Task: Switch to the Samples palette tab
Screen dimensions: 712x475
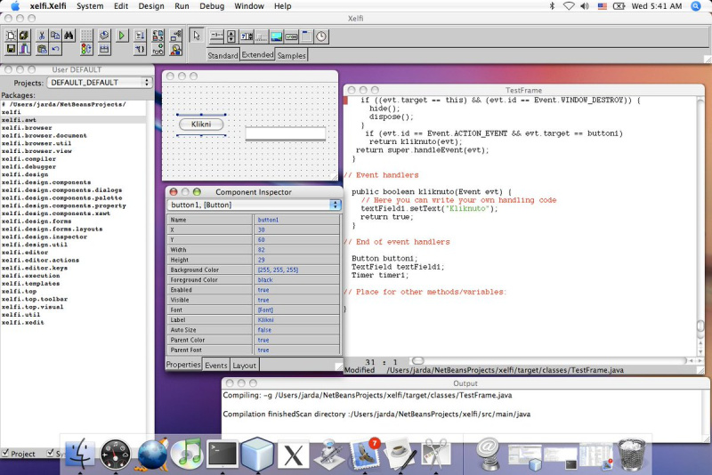Action: pyautogui.click(x=292, y=55)
